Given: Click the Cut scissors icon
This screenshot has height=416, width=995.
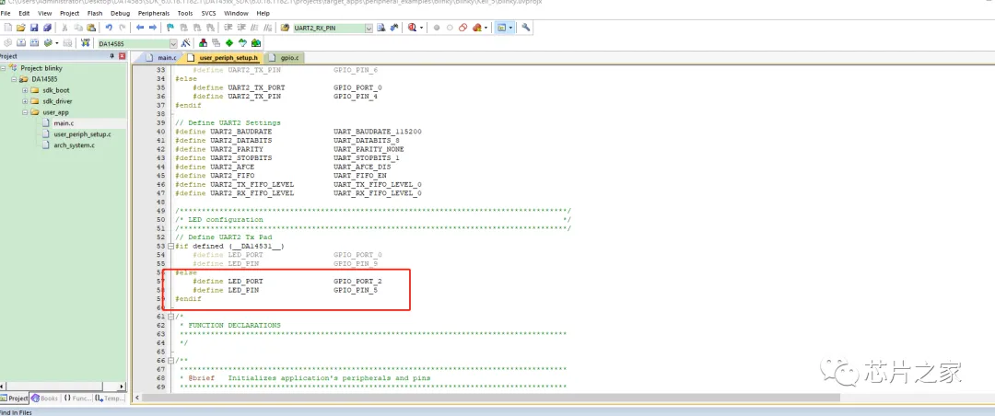Looking at the screenshot, I should pyautogui.click(x=65, y=28).
